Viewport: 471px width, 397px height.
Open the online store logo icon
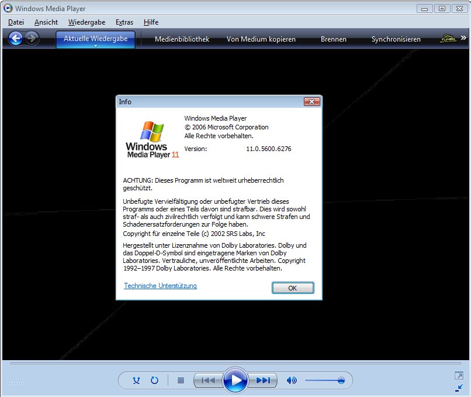[448, 39]
